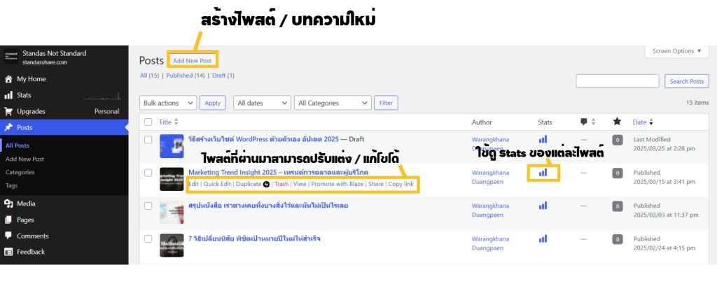
Task: Open Feedback in the sidebar
Action: pyautogui.click(x=30, y=252)
